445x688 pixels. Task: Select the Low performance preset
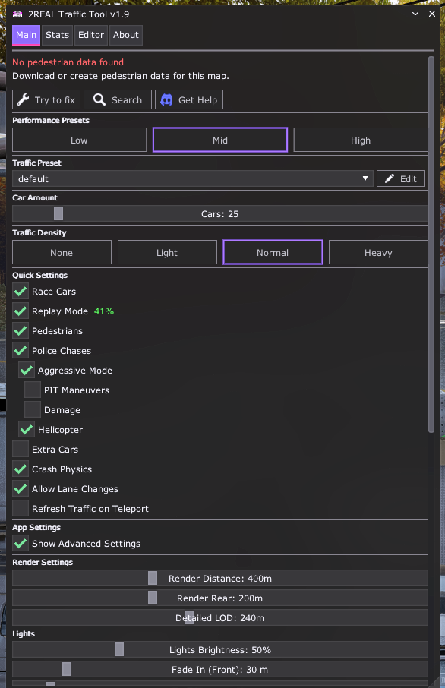pos(79,140)
